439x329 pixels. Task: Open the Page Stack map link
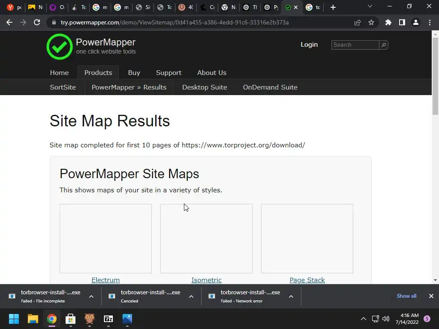pyautogui.click(x=307, y=280)
